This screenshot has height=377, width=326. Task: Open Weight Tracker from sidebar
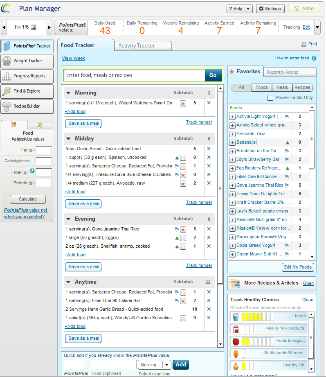click(27, 61)
